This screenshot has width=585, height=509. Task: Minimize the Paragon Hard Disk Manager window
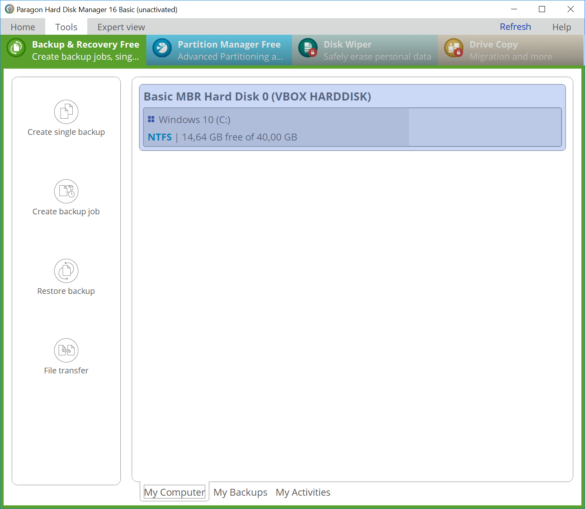coord(514,9)
